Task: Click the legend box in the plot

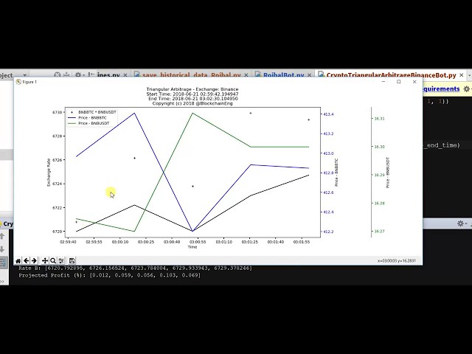Action: (91, 118)
